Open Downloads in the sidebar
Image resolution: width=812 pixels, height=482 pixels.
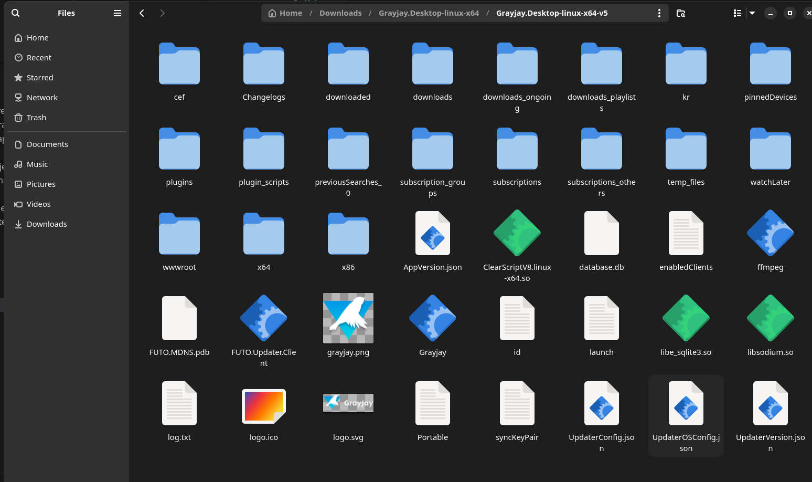tap(67, 224)
